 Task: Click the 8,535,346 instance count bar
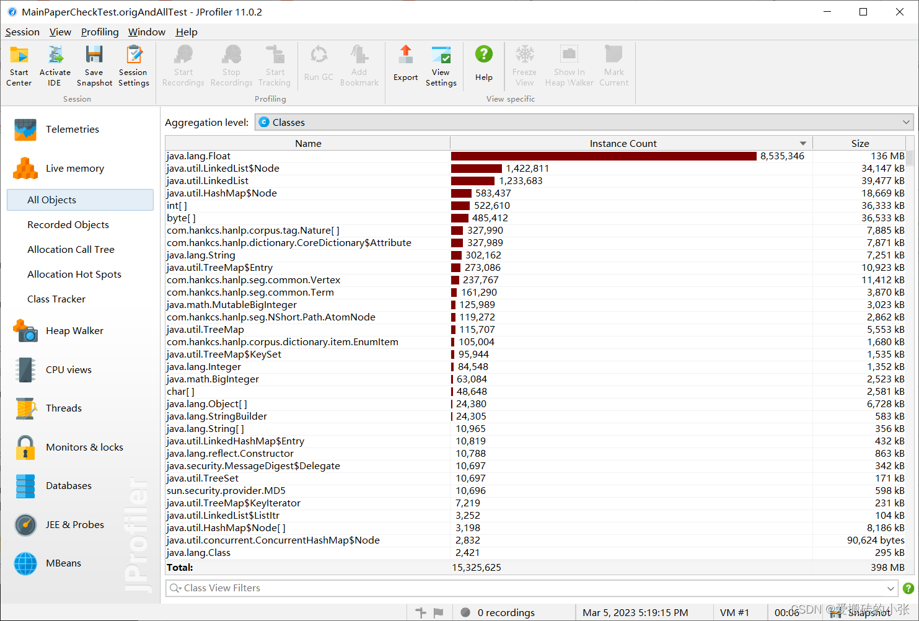pos(604,156)
